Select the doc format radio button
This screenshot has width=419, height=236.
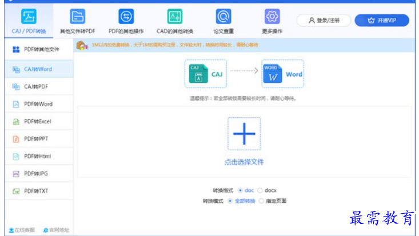[240, 190]
